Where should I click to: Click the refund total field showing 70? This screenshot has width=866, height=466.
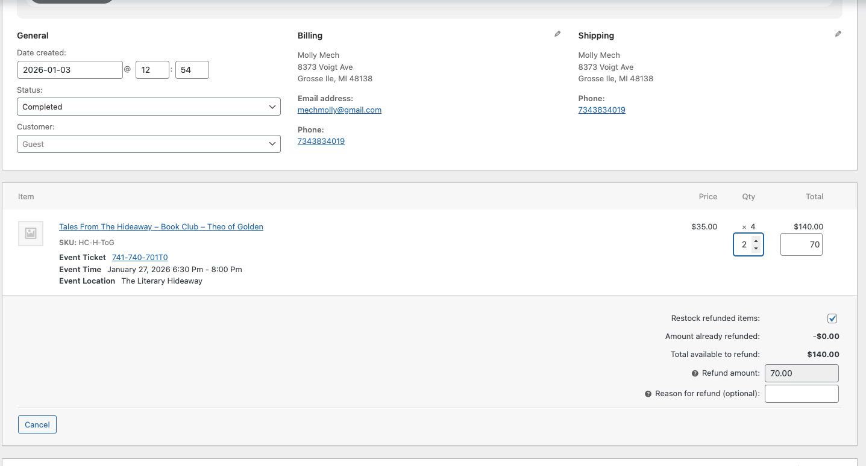coord(801,244)
